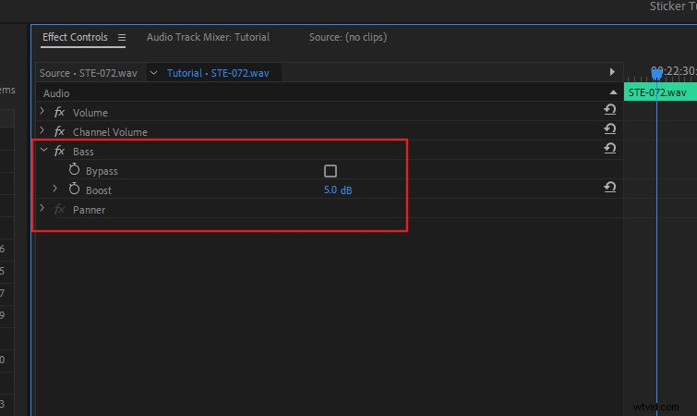
Task: Toggle the Boost animation stopwatch
Action: point(74,190)
